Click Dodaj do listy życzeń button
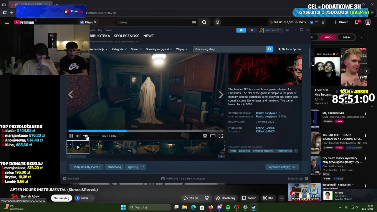 [x=86, y=167]
